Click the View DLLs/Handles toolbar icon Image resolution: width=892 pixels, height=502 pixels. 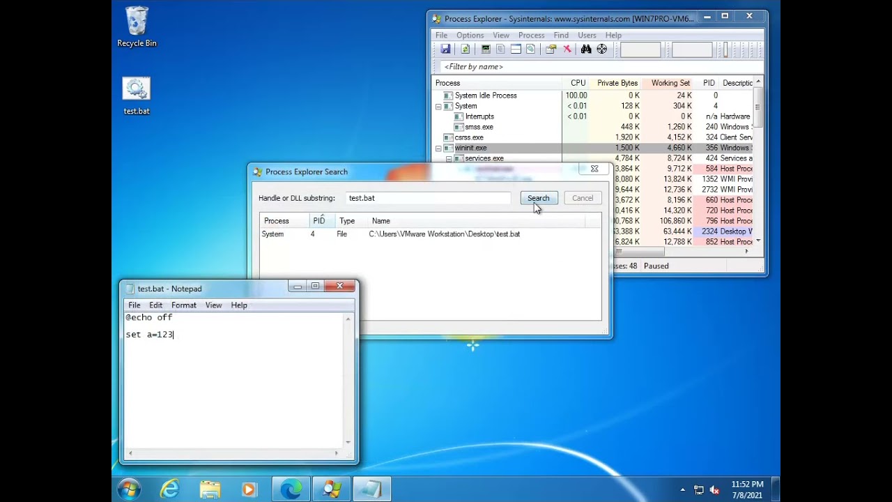point(531,49)
